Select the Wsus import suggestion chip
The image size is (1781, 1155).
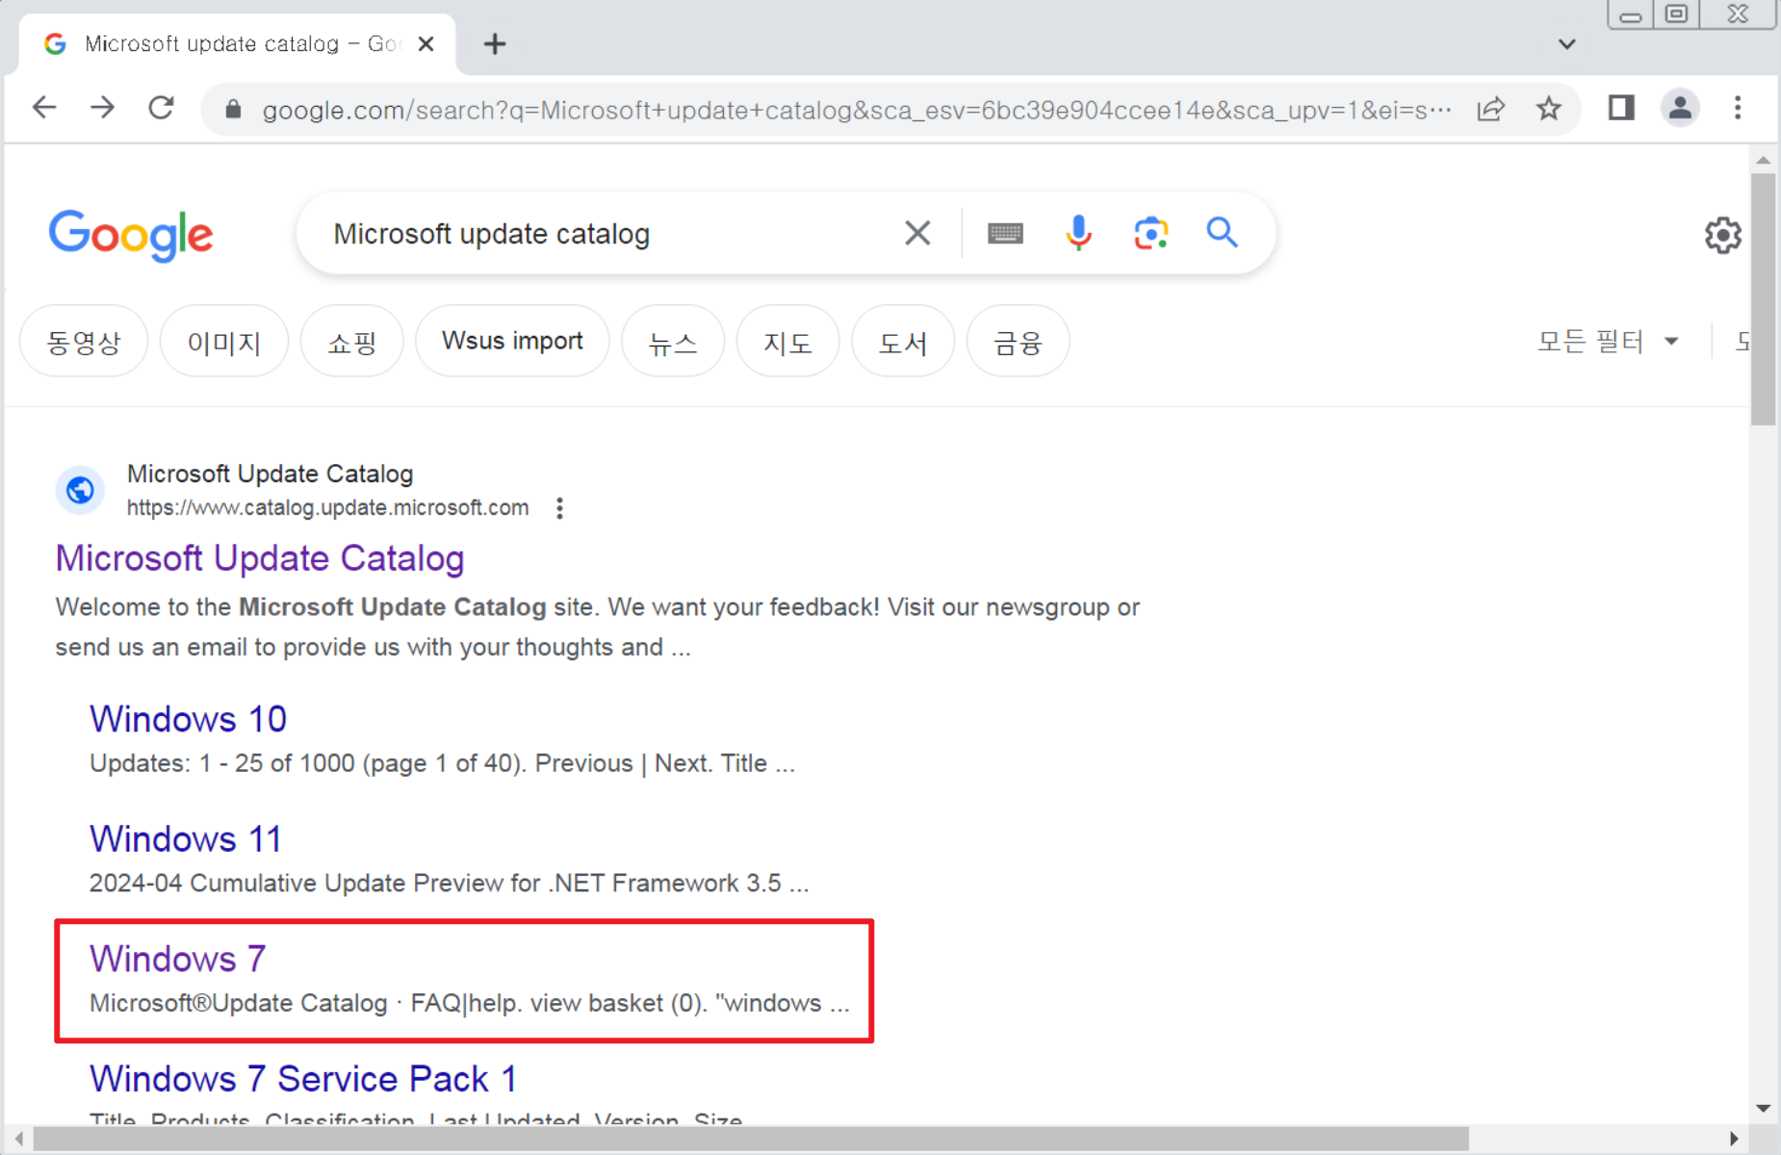[512, 342]
